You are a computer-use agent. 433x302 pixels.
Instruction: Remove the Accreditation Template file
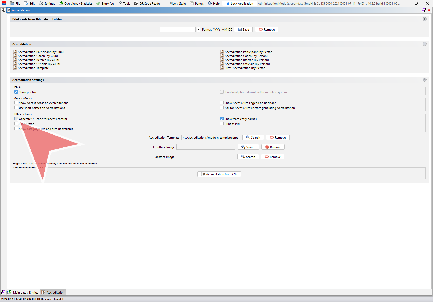278,138
